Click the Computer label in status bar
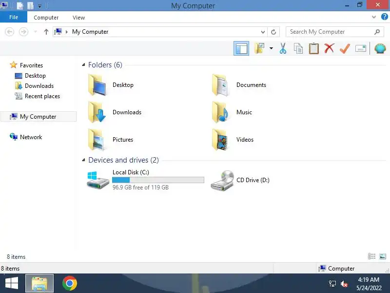The width and height of the screenshot is (390, 293). pos(341,268)
